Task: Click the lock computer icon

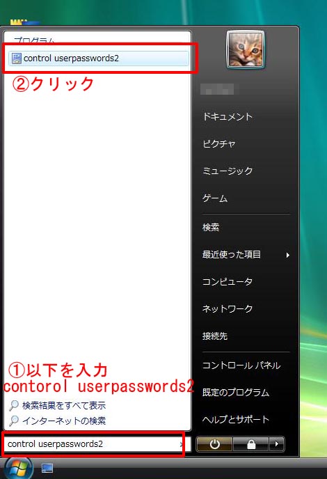Action: click(x=250, y=444)
